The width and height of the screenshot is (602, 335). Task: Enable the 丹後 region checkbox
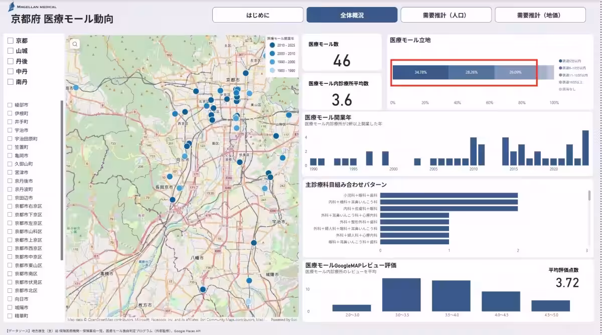pyautogui.click(x=10, y=61)
